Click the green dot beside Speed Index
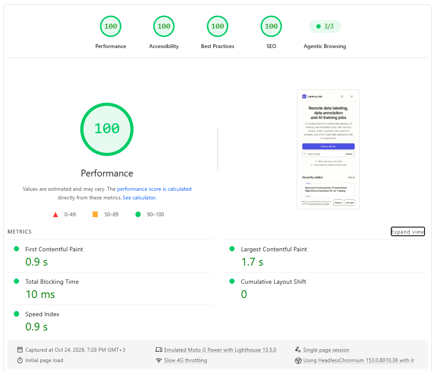 point(16,314)
